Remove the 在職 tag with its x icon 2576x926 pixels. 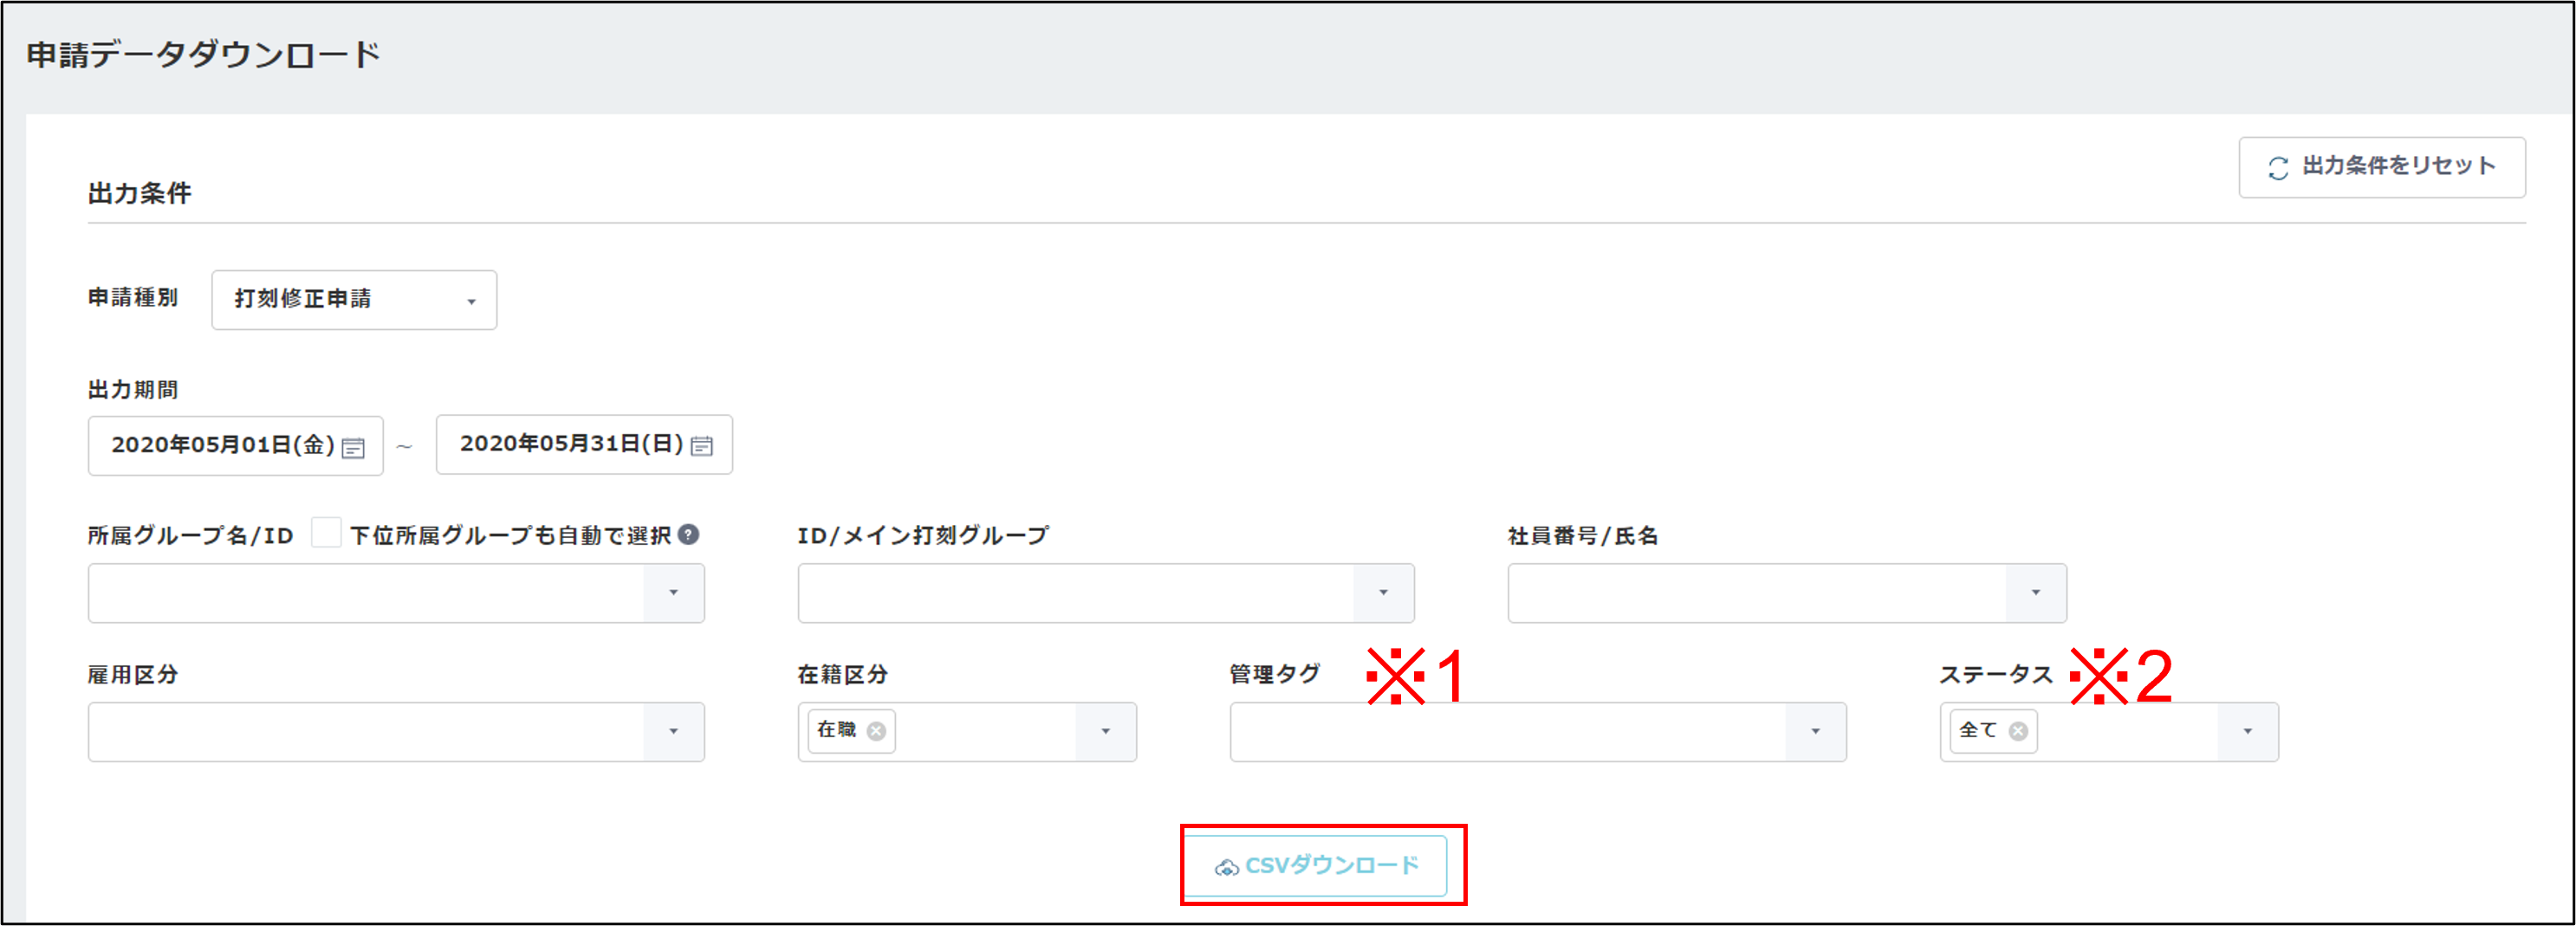pyautogui.click(x=876, y=731)
